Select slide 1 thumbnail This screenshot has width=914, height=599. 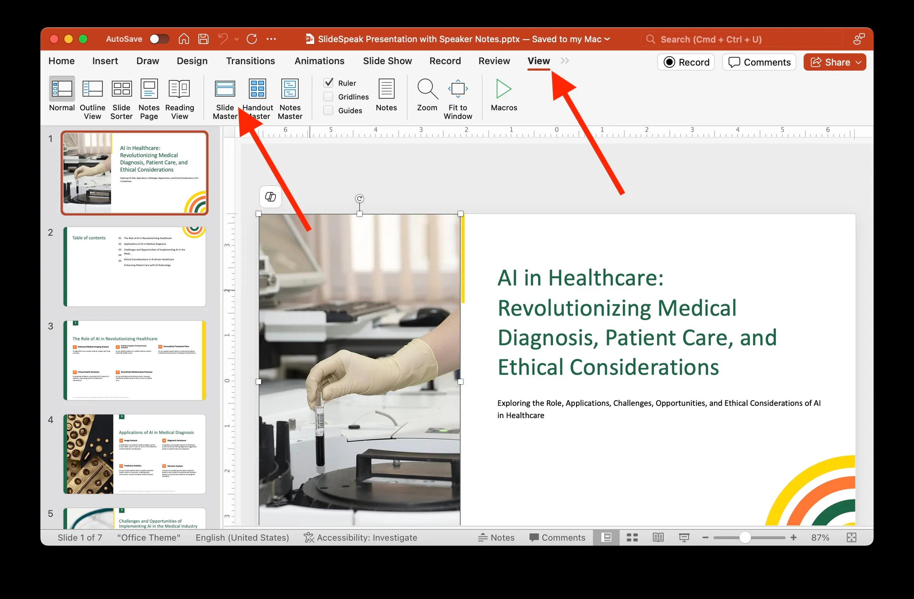(134, 173)
